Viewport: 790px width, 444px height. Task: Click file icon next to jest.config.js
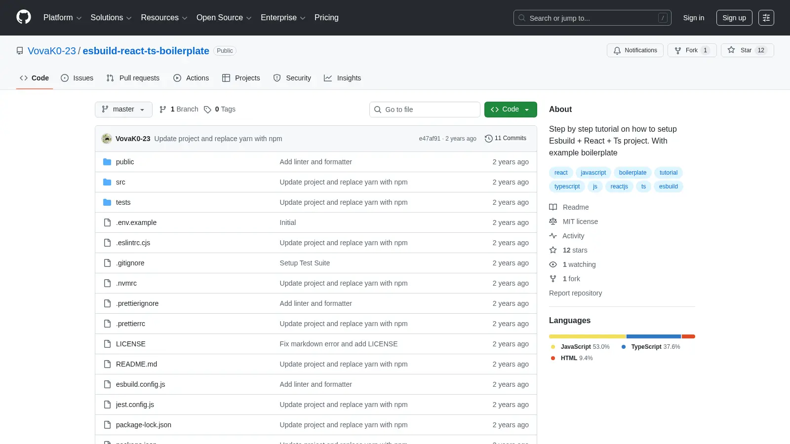point(107,405)
